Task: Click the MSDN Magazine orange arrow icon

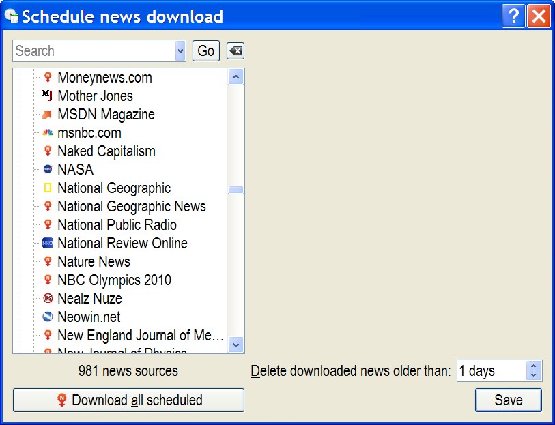Action: tap(47, 114)
